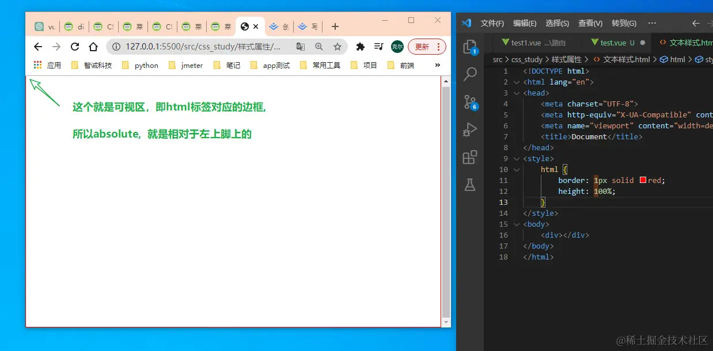The height and width of the screenshot is (351, 713).
Task: Open Run and Debug view in VS Code
Action: (x=470, y=129)
